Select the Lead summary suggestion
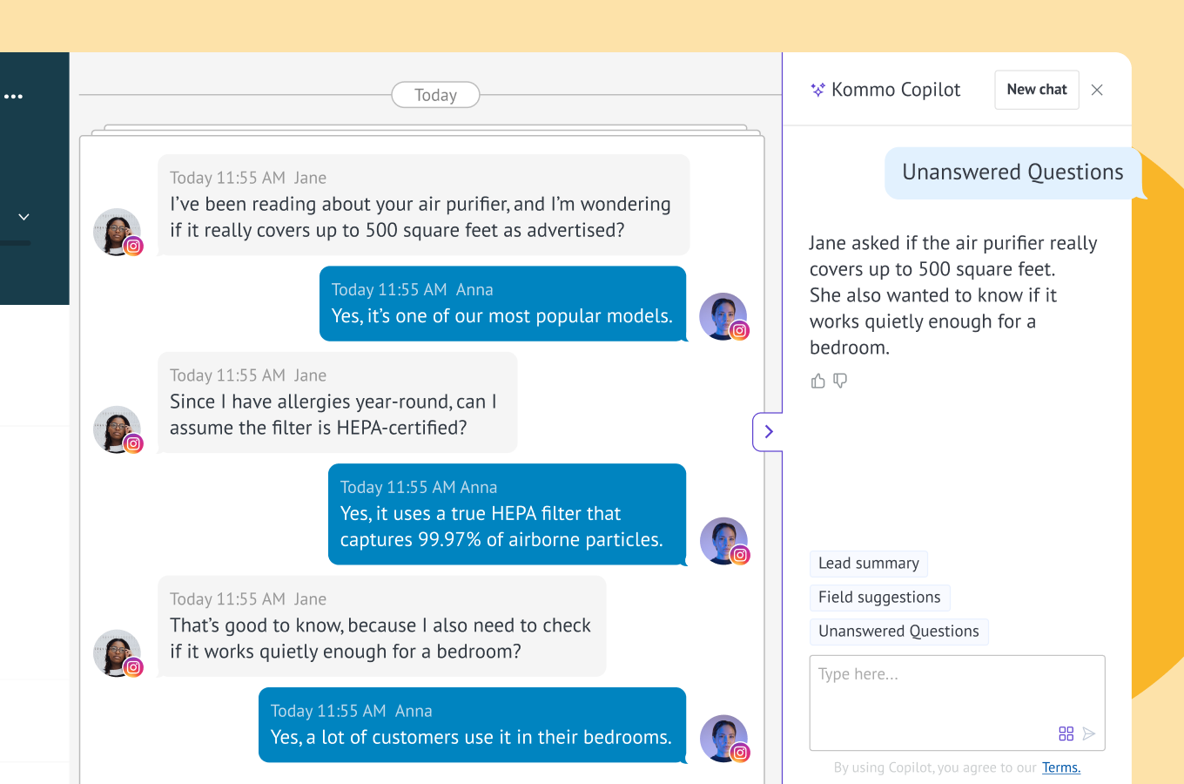Viewport: 1184px width, 784px height. (x=868, y=564)
